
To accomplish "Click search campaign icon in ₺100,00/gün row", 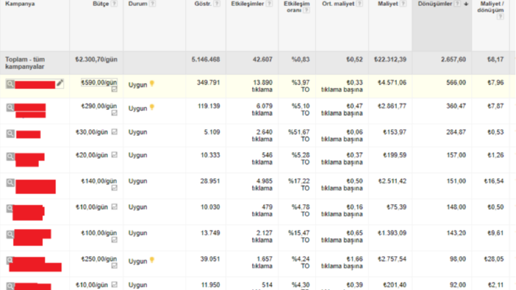I will (x=10, y=235).
